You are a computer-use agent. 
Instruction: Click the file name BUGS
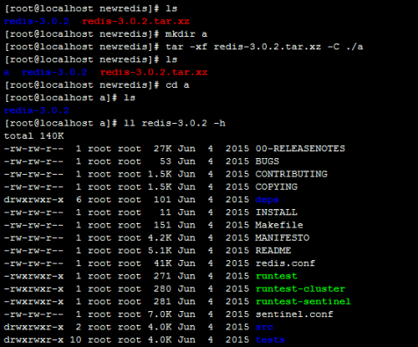(x=268, y=161)
